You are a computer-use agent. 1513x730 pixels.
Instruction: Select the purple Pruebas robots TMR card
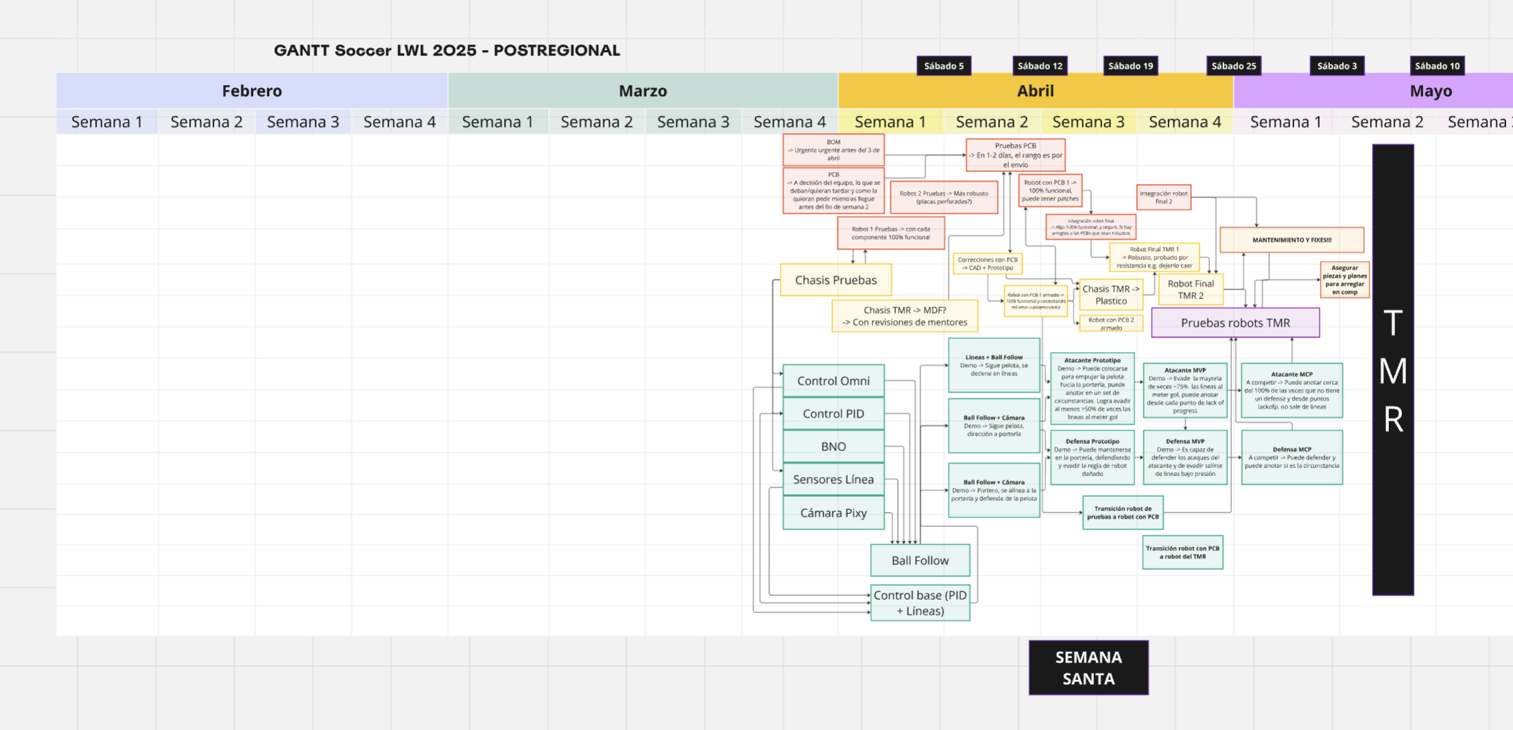click(x=1235, y=322)
